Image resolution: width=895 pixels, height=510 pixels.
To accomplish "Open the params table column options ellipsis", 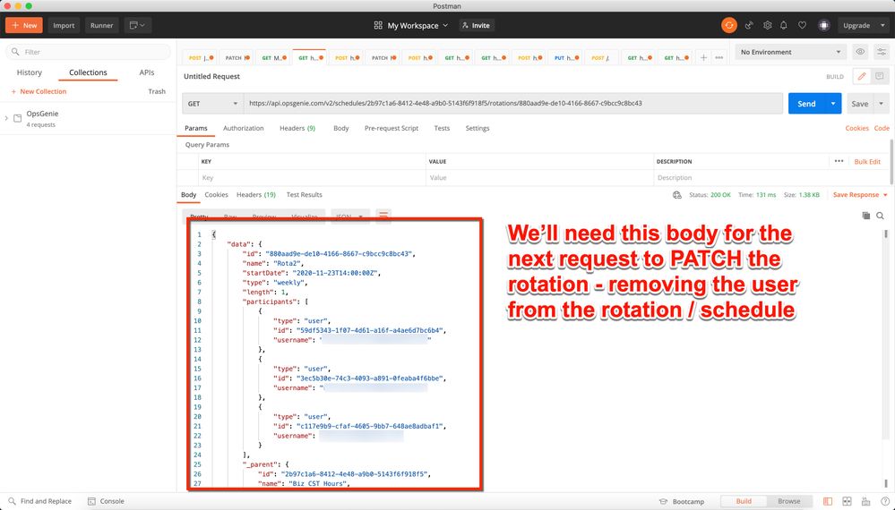I will click(839, 161).
